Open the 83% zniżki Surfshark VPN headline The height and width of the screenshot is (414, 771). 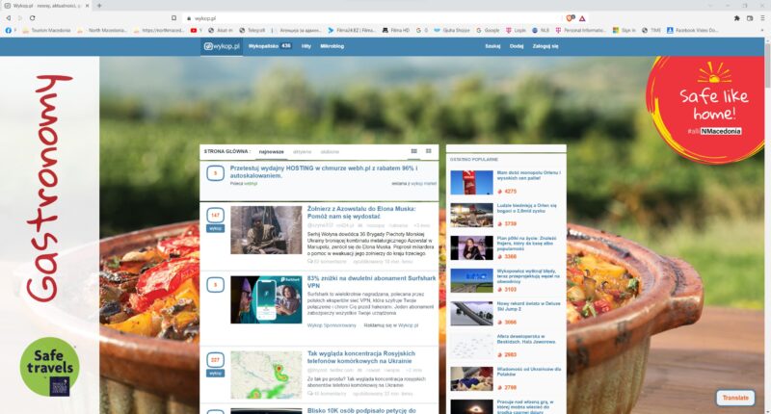pos(371,281)
